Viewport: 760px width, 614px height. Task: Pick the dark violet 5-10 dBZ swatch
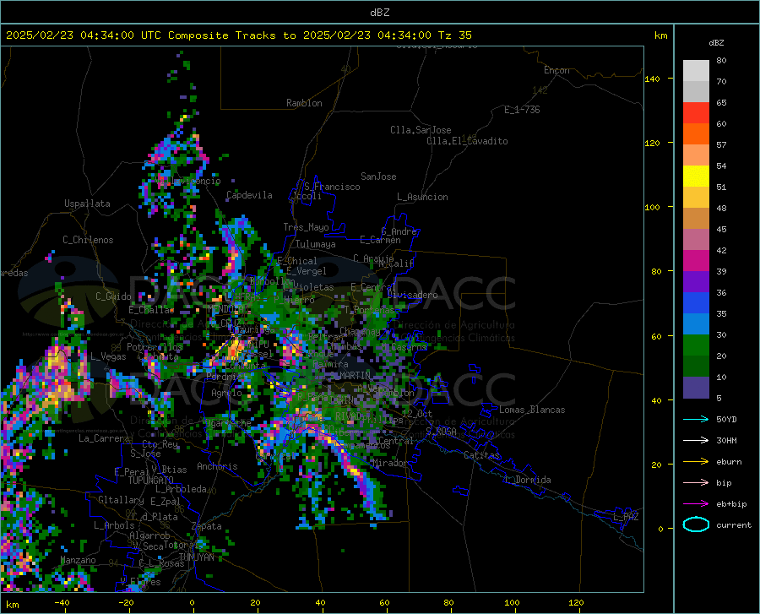pos(696,388)
